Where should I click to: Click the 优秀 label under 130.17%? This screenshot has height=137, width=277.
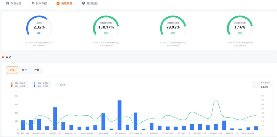(106, 33)
